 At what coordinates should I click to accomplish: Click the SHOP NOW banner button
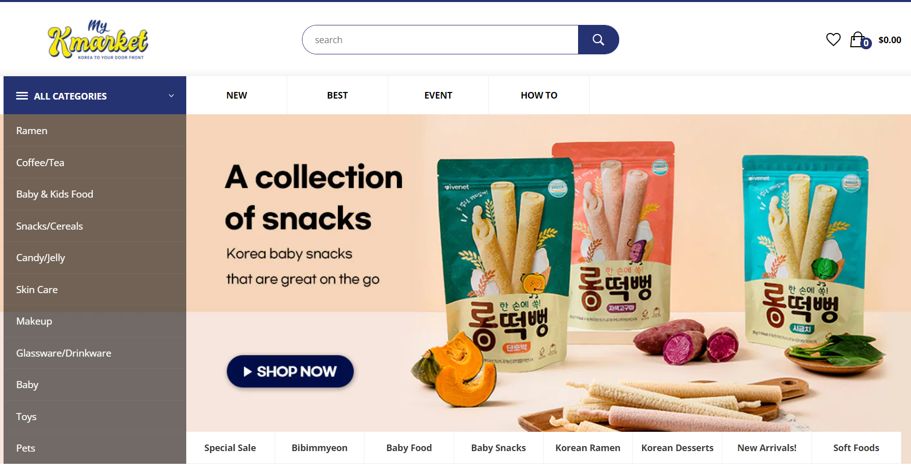[290, 371]
